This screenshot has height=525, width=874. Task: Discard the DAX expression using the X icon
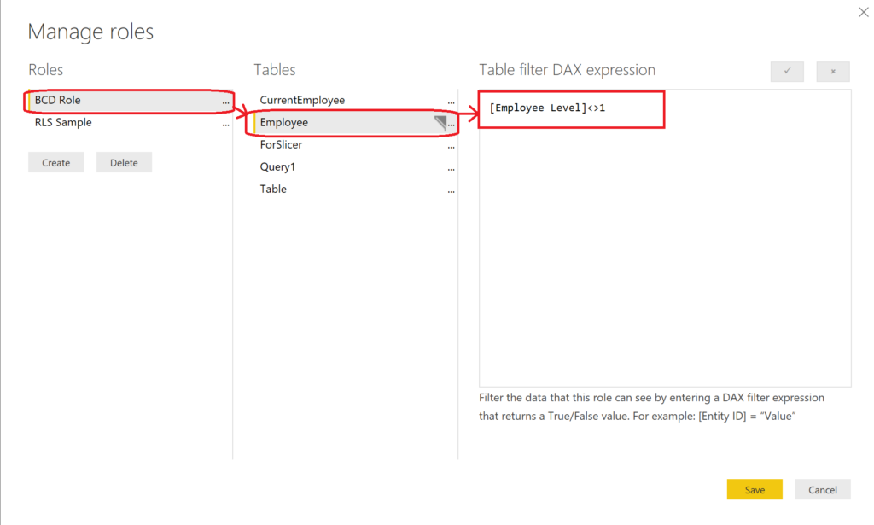click(832, 71)
